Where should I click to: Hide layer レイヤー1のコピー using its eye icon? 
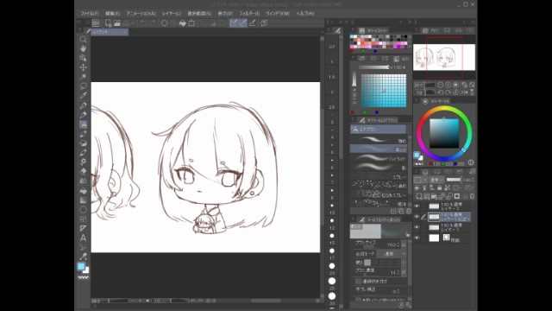(x=417, y=217)
